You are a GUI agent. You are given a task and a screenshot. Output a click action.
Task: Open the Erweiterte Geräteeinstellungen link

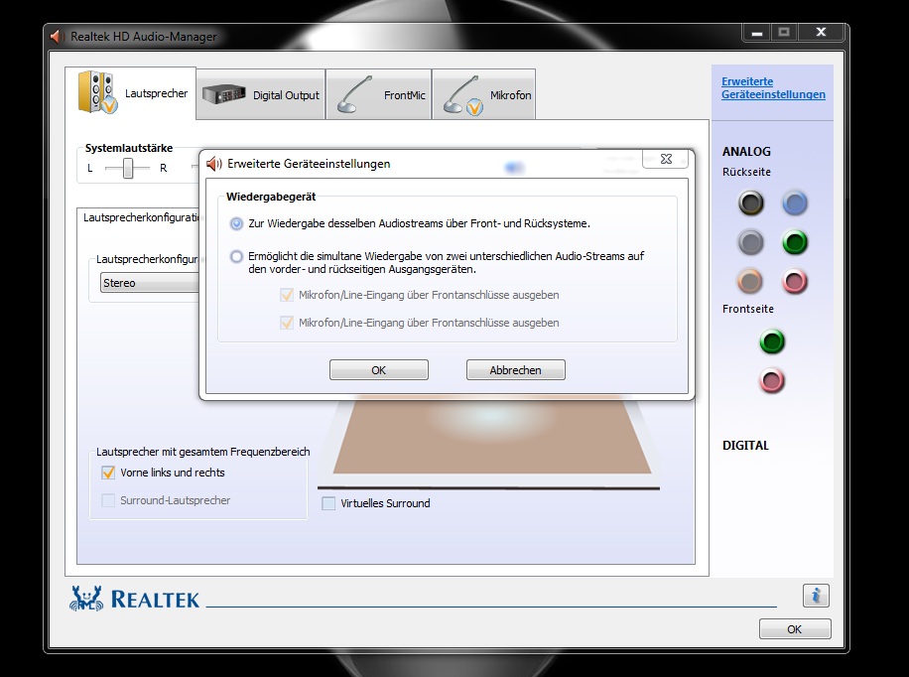773,87
